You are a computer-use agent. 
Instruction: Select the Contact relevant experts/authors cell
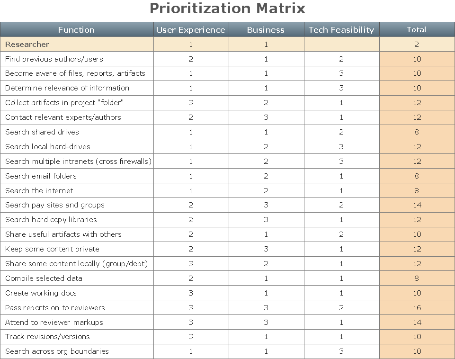point(63,117)
